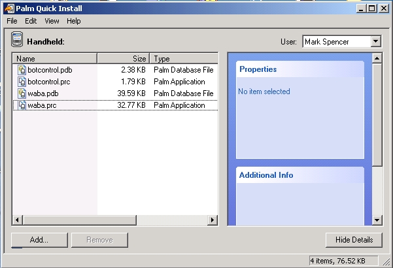
Task: Sort the file list by the Size column
Action: tap(124, 59)
